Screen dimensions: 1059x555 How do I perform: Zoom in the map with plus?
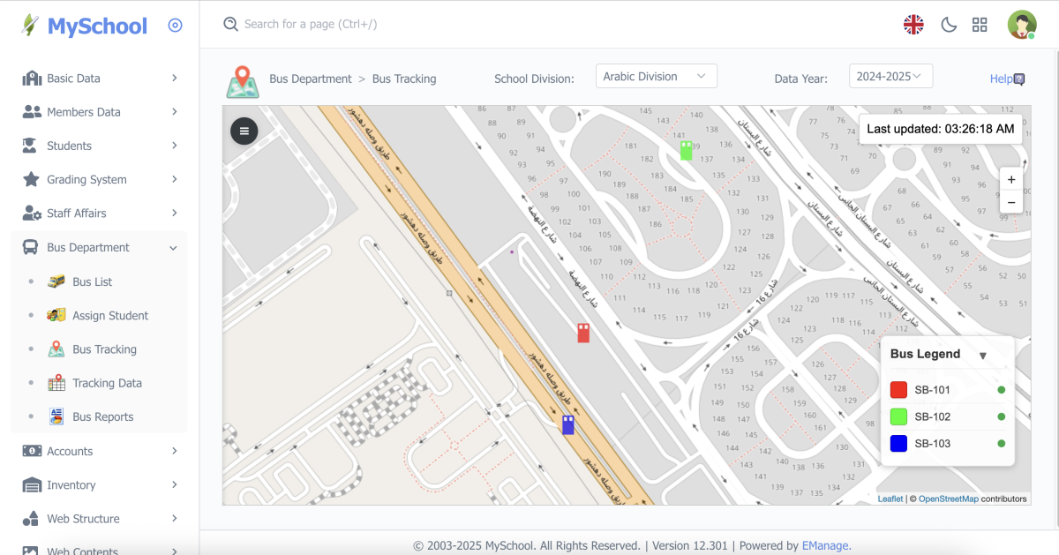[1011, 179]
